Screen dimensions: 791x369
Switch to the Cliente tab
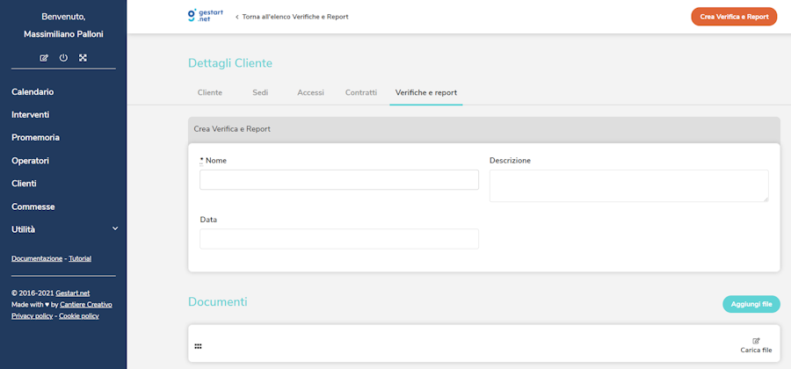pyautogui.click(x=210, y=92)
